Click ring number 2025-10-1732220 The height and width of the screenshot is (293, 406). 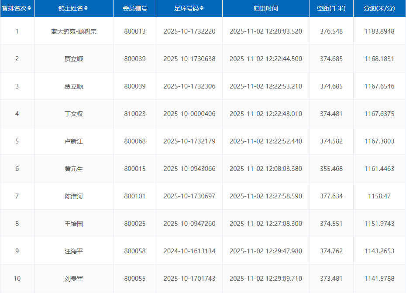click(189, 31)
